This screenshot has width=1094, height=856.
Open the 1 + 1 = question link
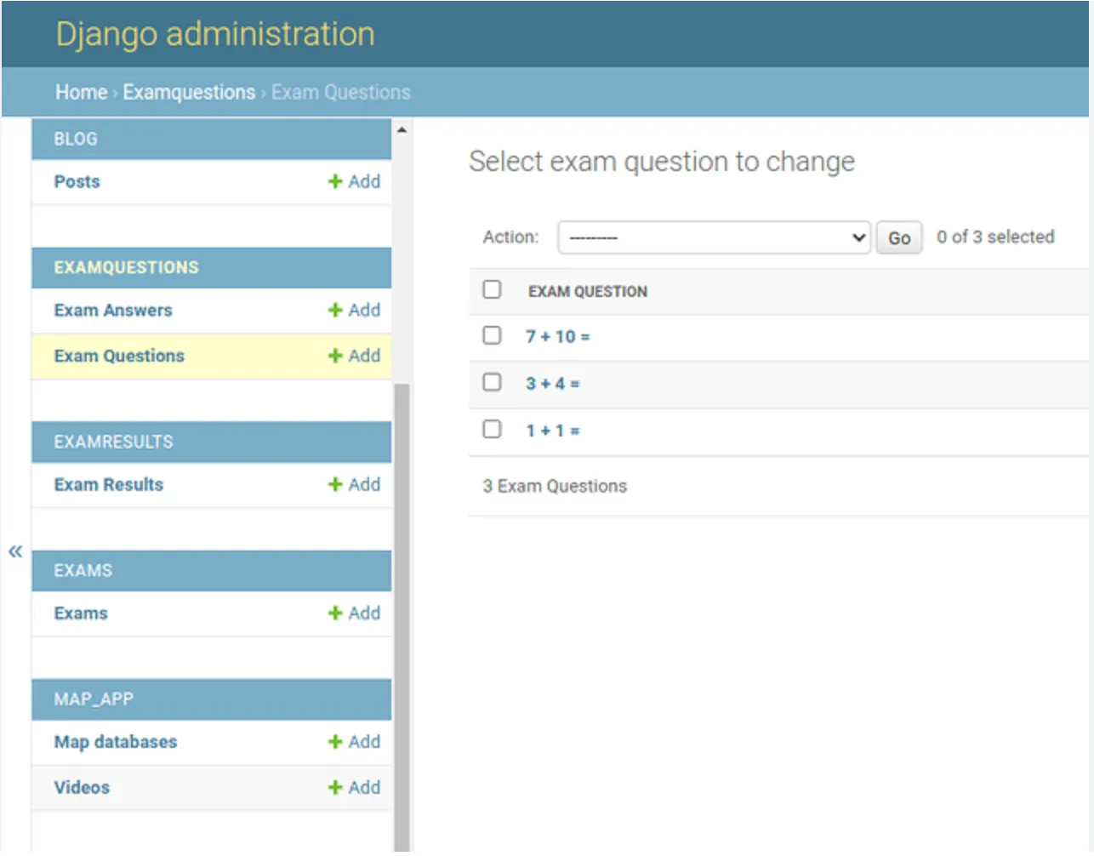[552, 431]
